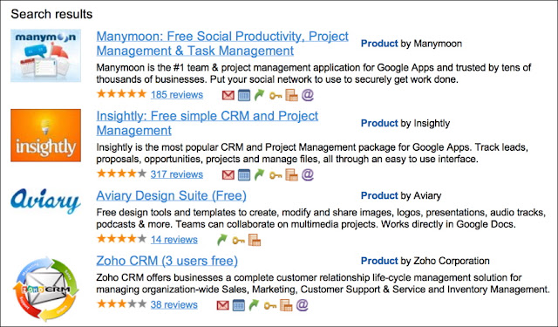This screenshot has width=558, height=327.
Task: Open the Zoho CRM (3 users free) link
Action: pos(167,261)
